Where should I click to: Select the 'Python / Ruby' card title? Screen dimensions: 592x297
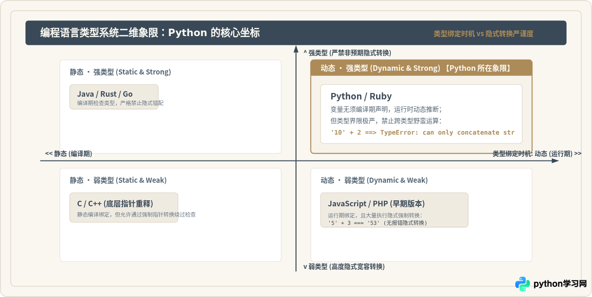click(x=361, y=96)
